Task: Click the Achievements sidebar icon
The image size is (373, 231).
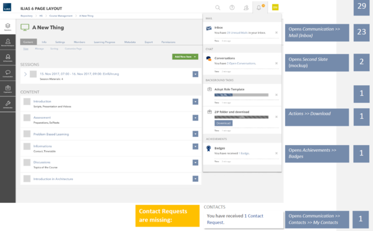Action: pyautogui.click(x=7, y=58)
